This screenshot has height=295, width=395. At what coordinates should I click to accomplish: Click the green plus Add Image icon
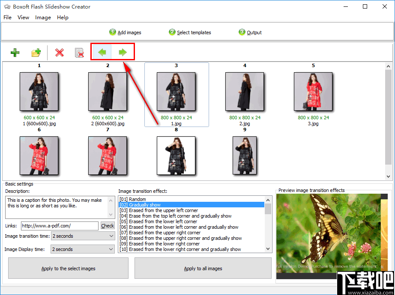(x=15, y=52)
